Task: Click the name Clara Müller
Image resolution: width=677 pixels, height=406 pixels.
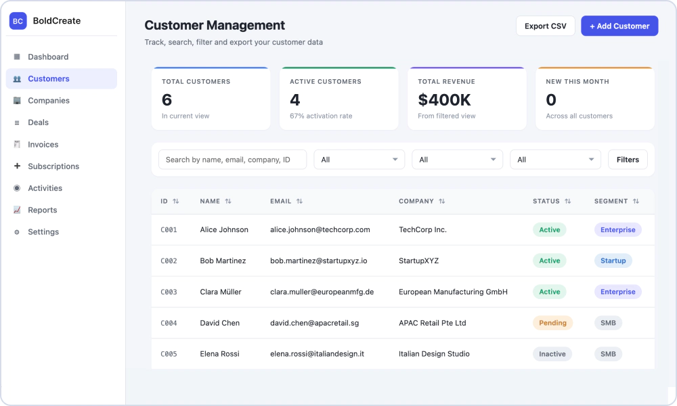Action: (x=221, y=292)
